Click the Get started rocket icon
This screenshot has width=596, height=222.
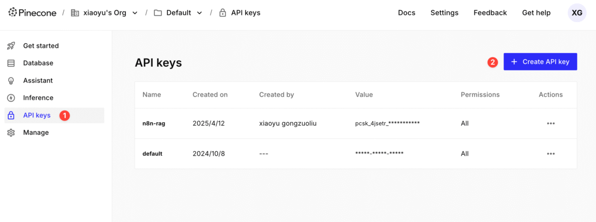coord(11,46)
